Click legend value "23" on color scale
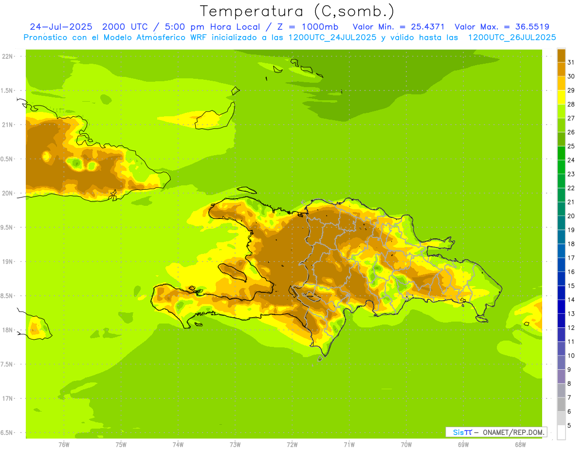The width and height of the screenshot is (584, 451). [x=571, y=174]
